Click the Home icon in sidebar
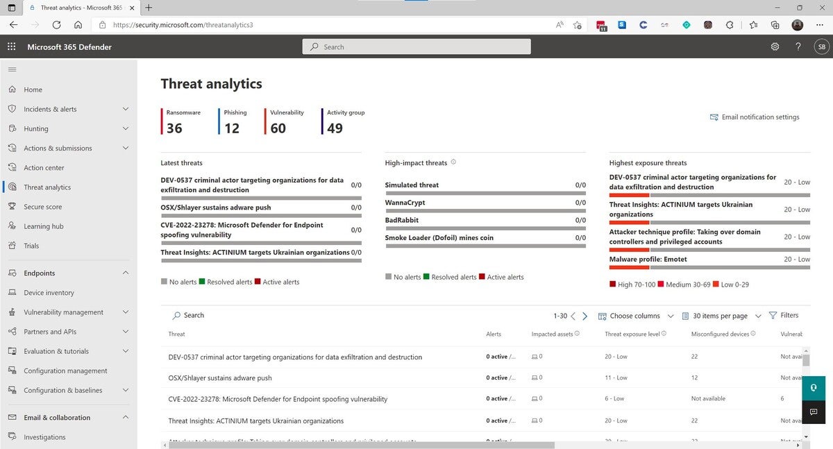This screenshot has width=833, height=449. point(12,90)
